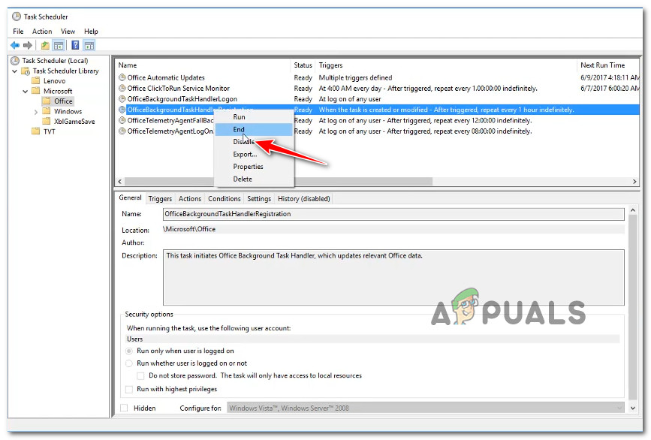Switch to the General tab
The height and width of the screenshot is (440, 651).
pyautogui.click(x=130, y=198)
